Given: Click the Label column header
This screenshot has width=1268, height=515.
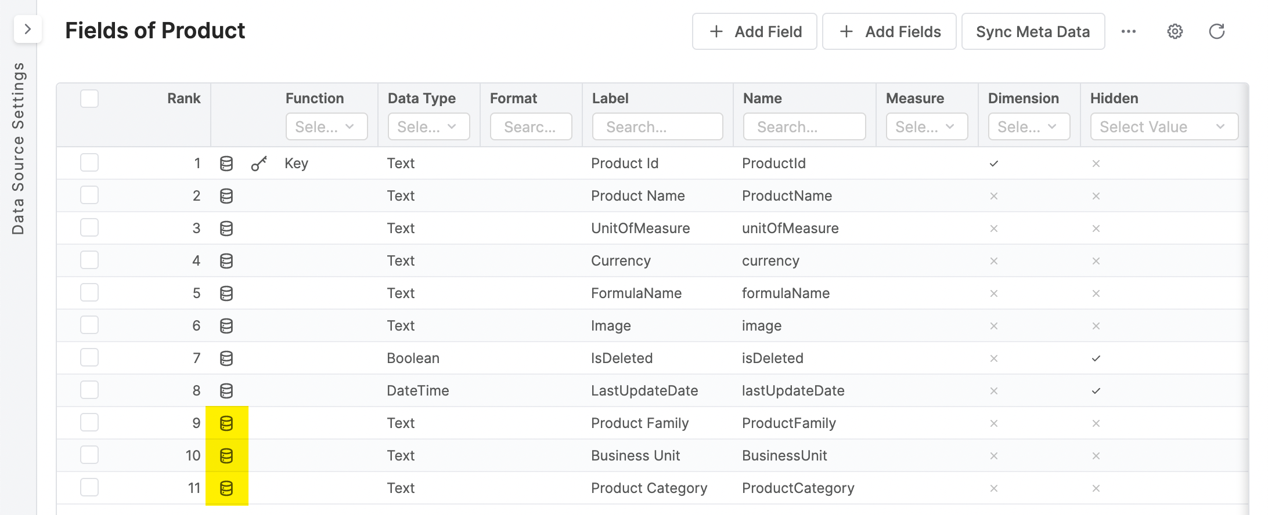Looking at the screenshot, I should [610, 99].
